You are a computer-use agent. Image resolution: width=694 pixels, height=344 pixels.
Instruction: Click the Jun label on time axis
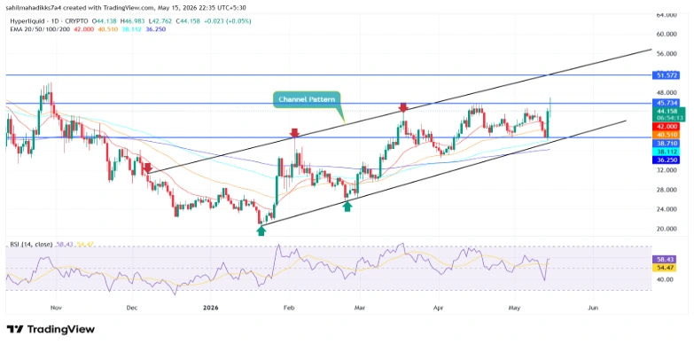tap(592, 307)
